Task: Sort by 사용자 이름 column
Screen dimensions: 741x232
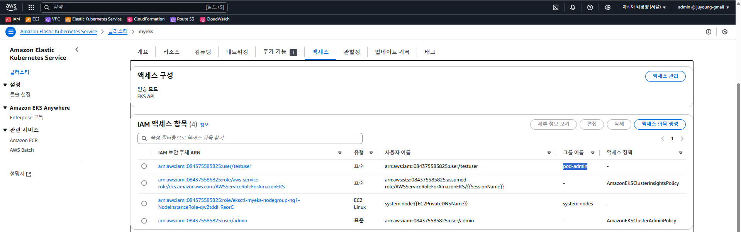Action: tap(549, 153)
